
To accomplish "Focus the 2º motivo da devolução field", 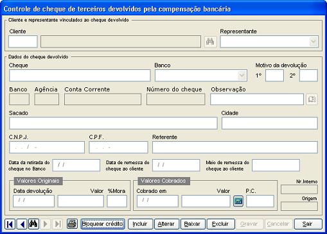I will (308, 76).
